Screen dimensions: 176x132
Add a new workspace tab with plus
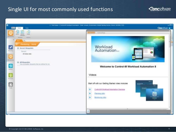tap(24, 41)
